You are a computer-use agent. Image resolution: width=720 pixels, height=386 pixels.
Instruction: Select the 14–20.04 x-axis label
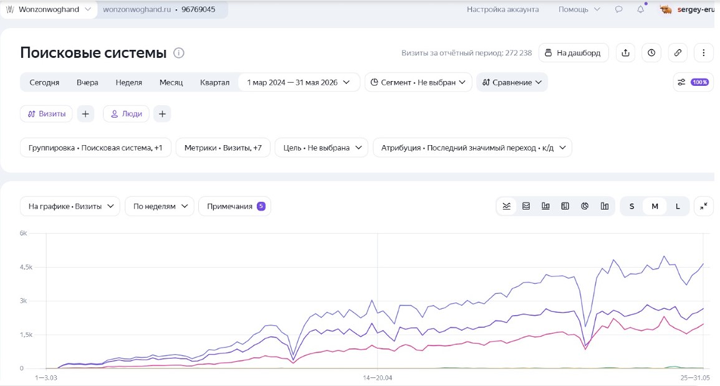click(377, 378)
